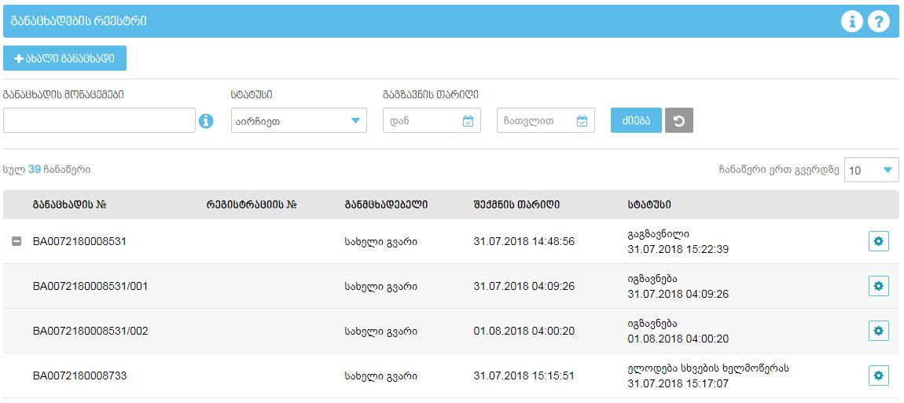This screenshot has width=904, height=403.
Task: Open the სტატუსი filter dropdown
Action: (299, 121)
